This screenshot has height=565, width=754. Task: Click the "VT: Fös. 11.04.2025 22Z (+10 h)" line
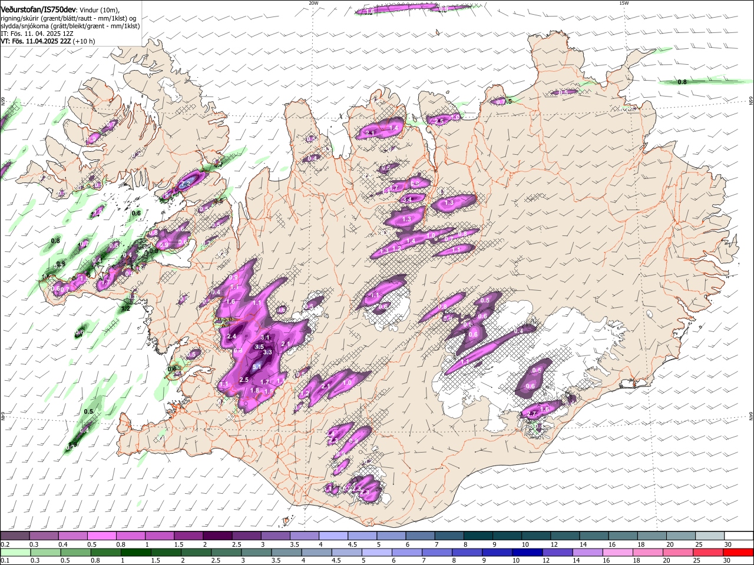48,41
